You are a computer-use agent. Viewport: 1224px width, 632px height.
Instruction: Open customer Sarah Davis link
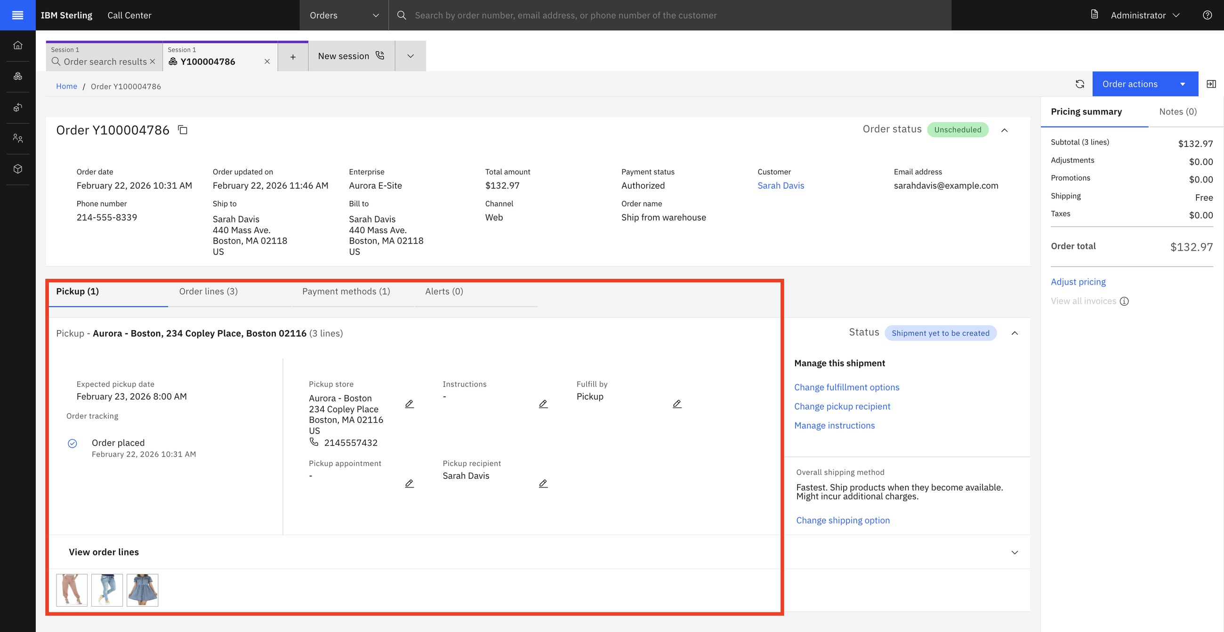[781, 186]
